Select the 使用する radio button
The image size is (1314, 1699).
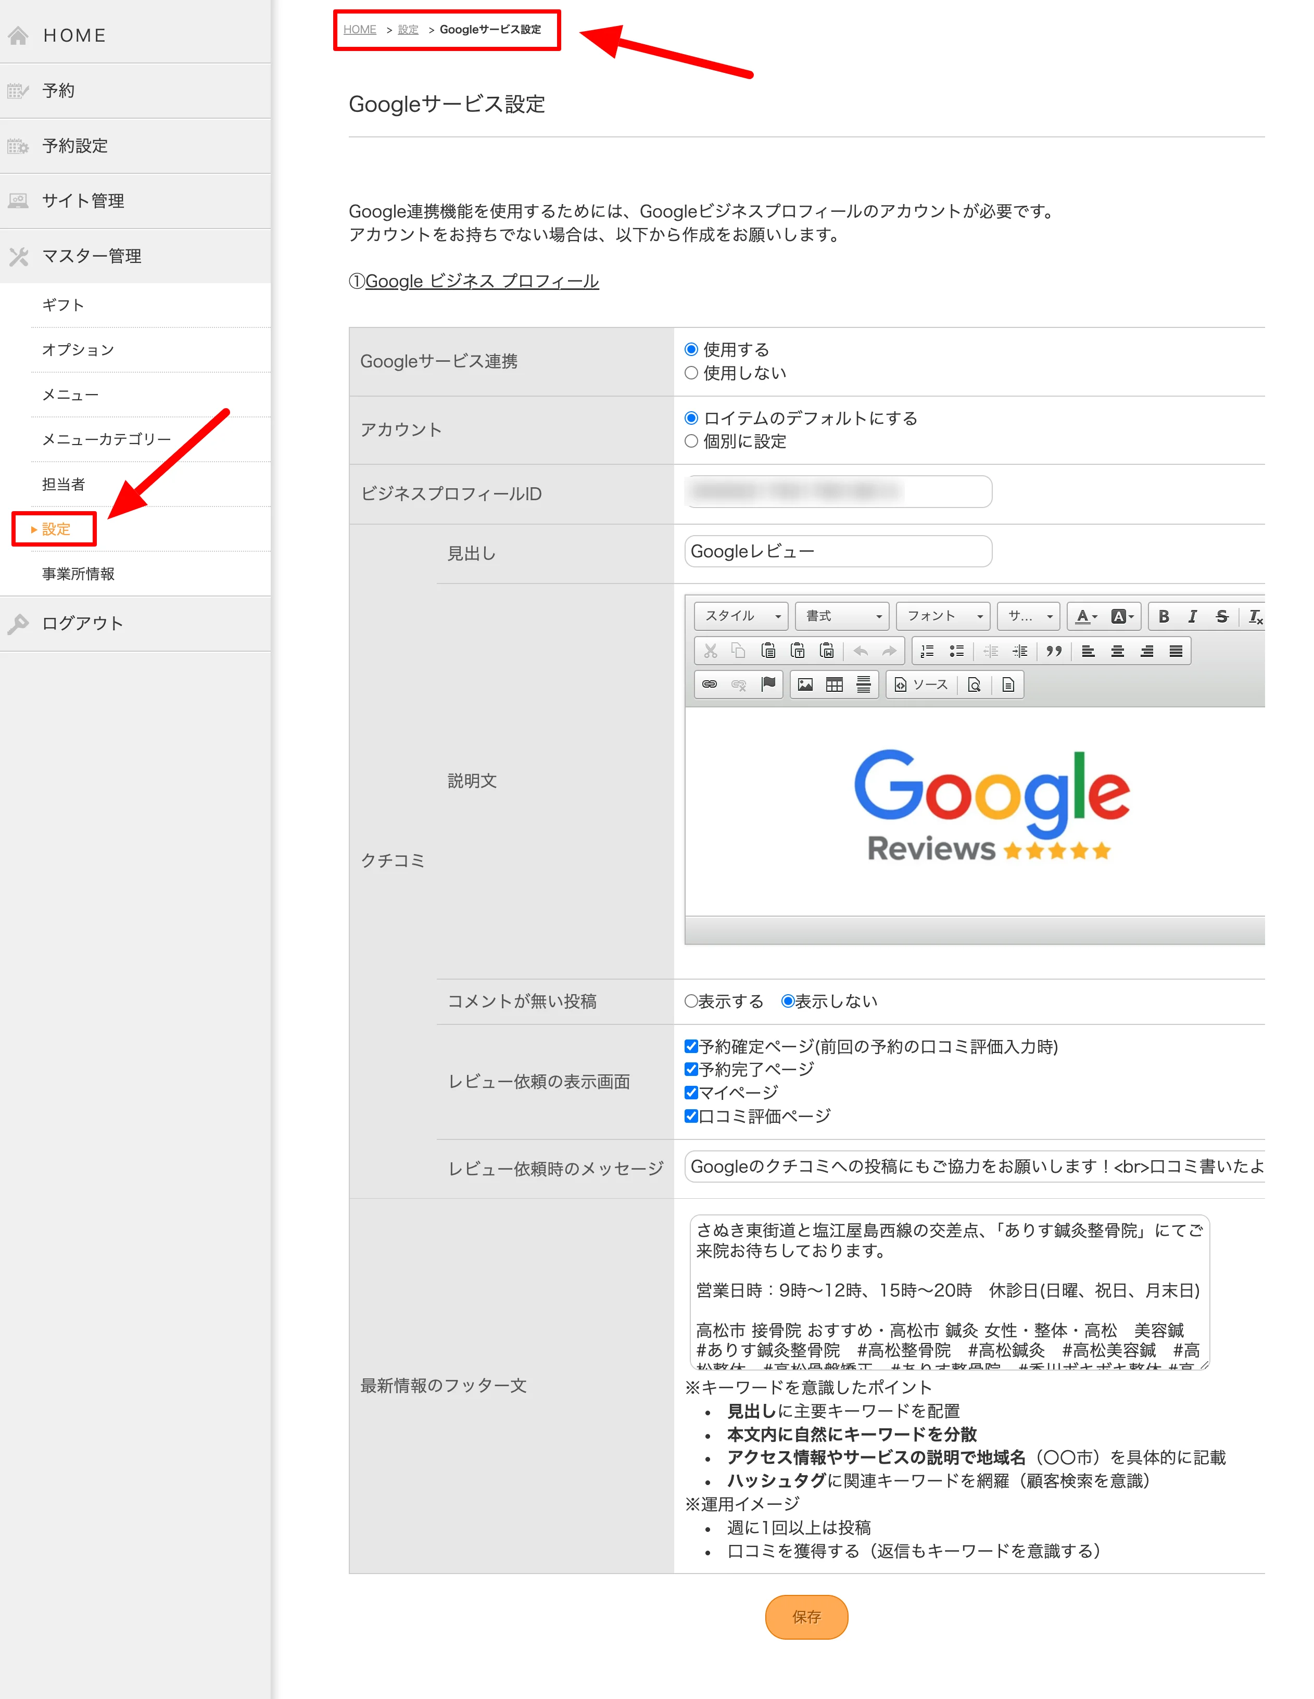coord(691,349)
